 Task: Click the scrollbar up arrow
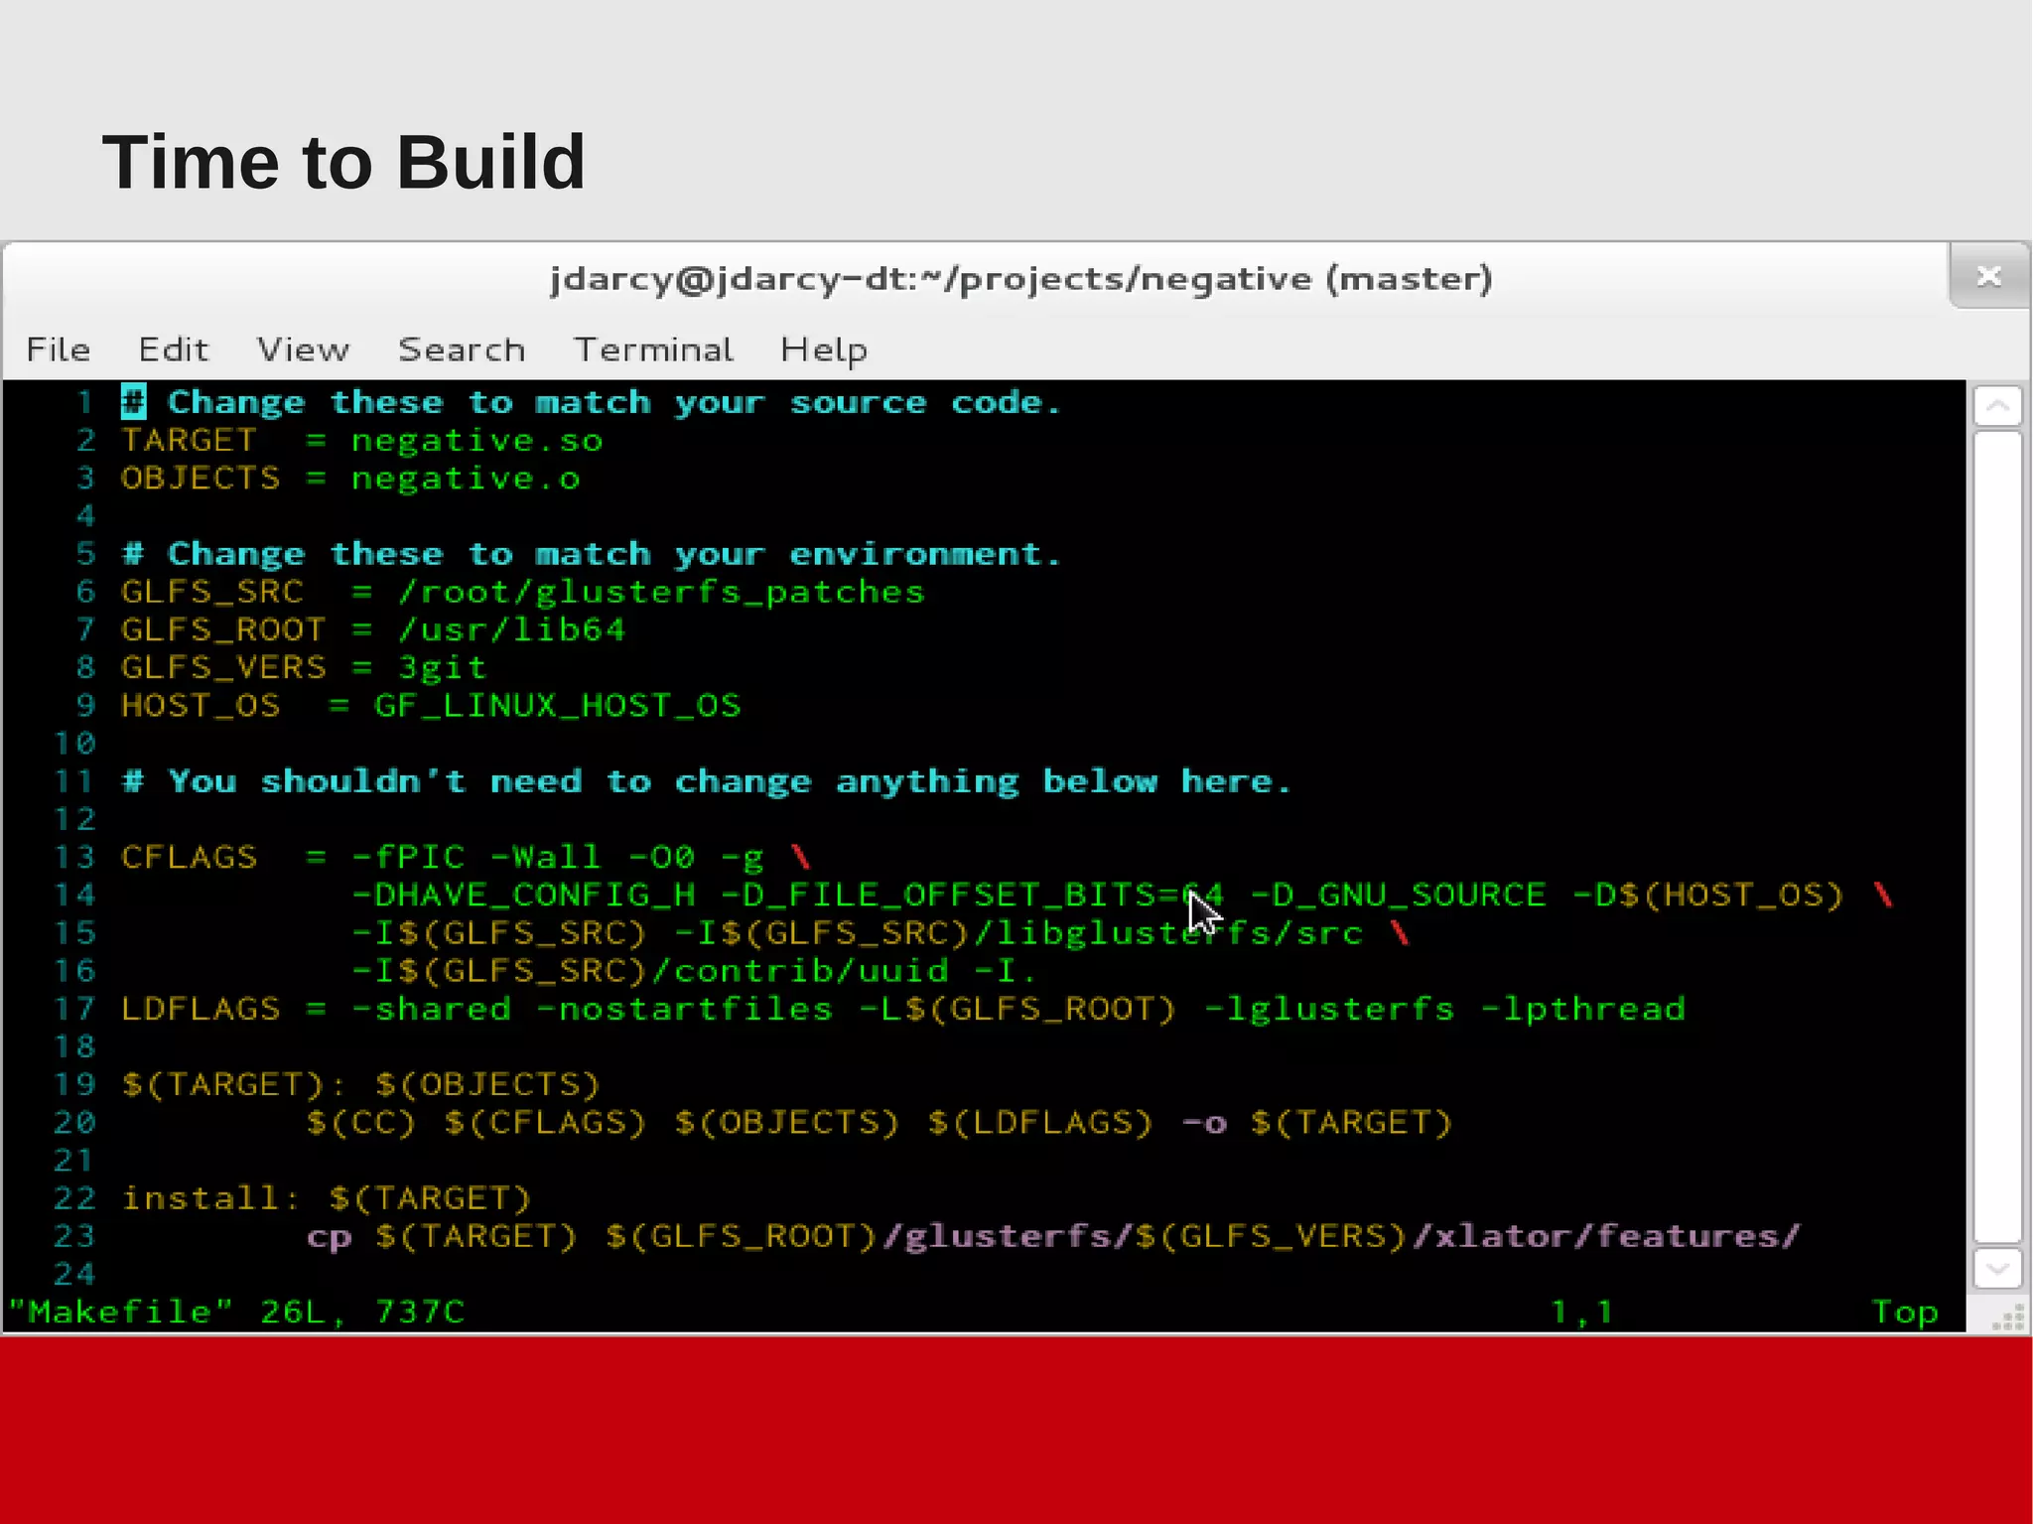tap(1997, 405)
